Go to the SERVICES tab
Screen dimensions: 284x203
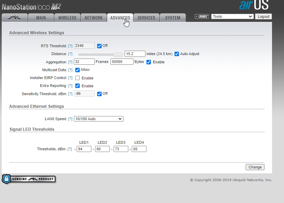pos(146,18)
